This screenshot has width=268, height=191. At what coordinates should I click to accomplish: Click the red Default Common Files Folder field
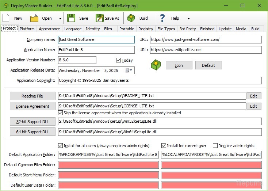(108, 165)
